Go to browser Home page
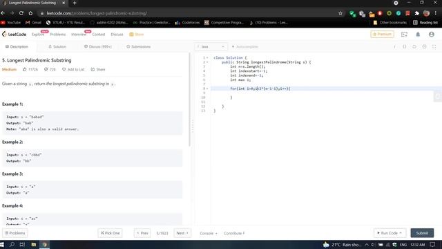This screenshot has height=249, width=442. [x=30, y=13]
